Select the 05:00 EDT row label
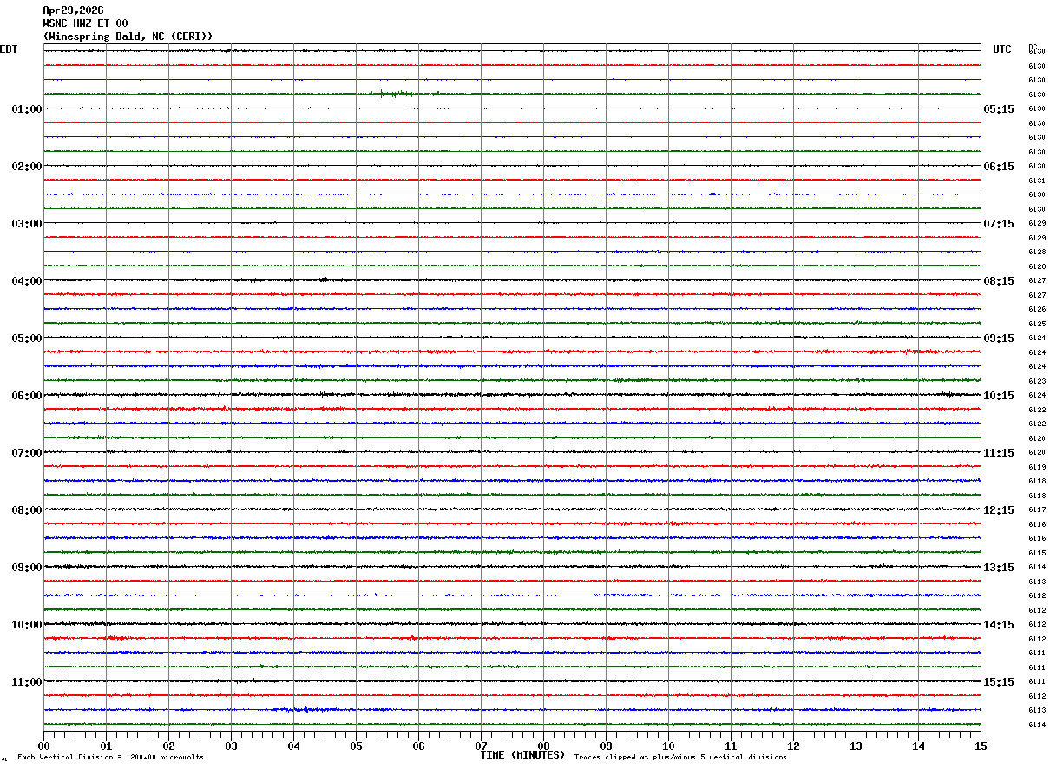 tap(27, 338)
